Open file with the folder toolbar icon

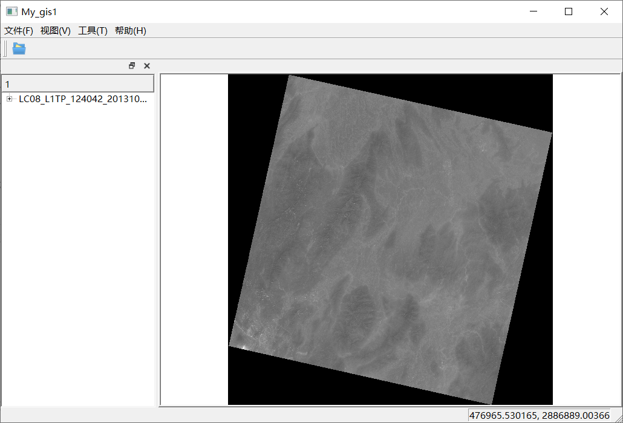pyautogui.click(x=19, y=48)
